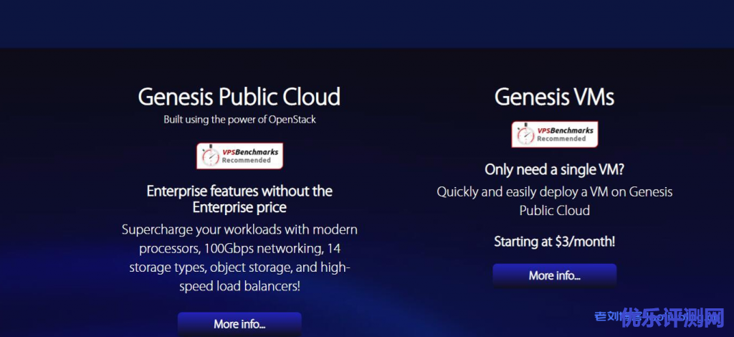Open More info for Genesis VMs
Viewport: 734px width, 337px height.
coord(554,275)
